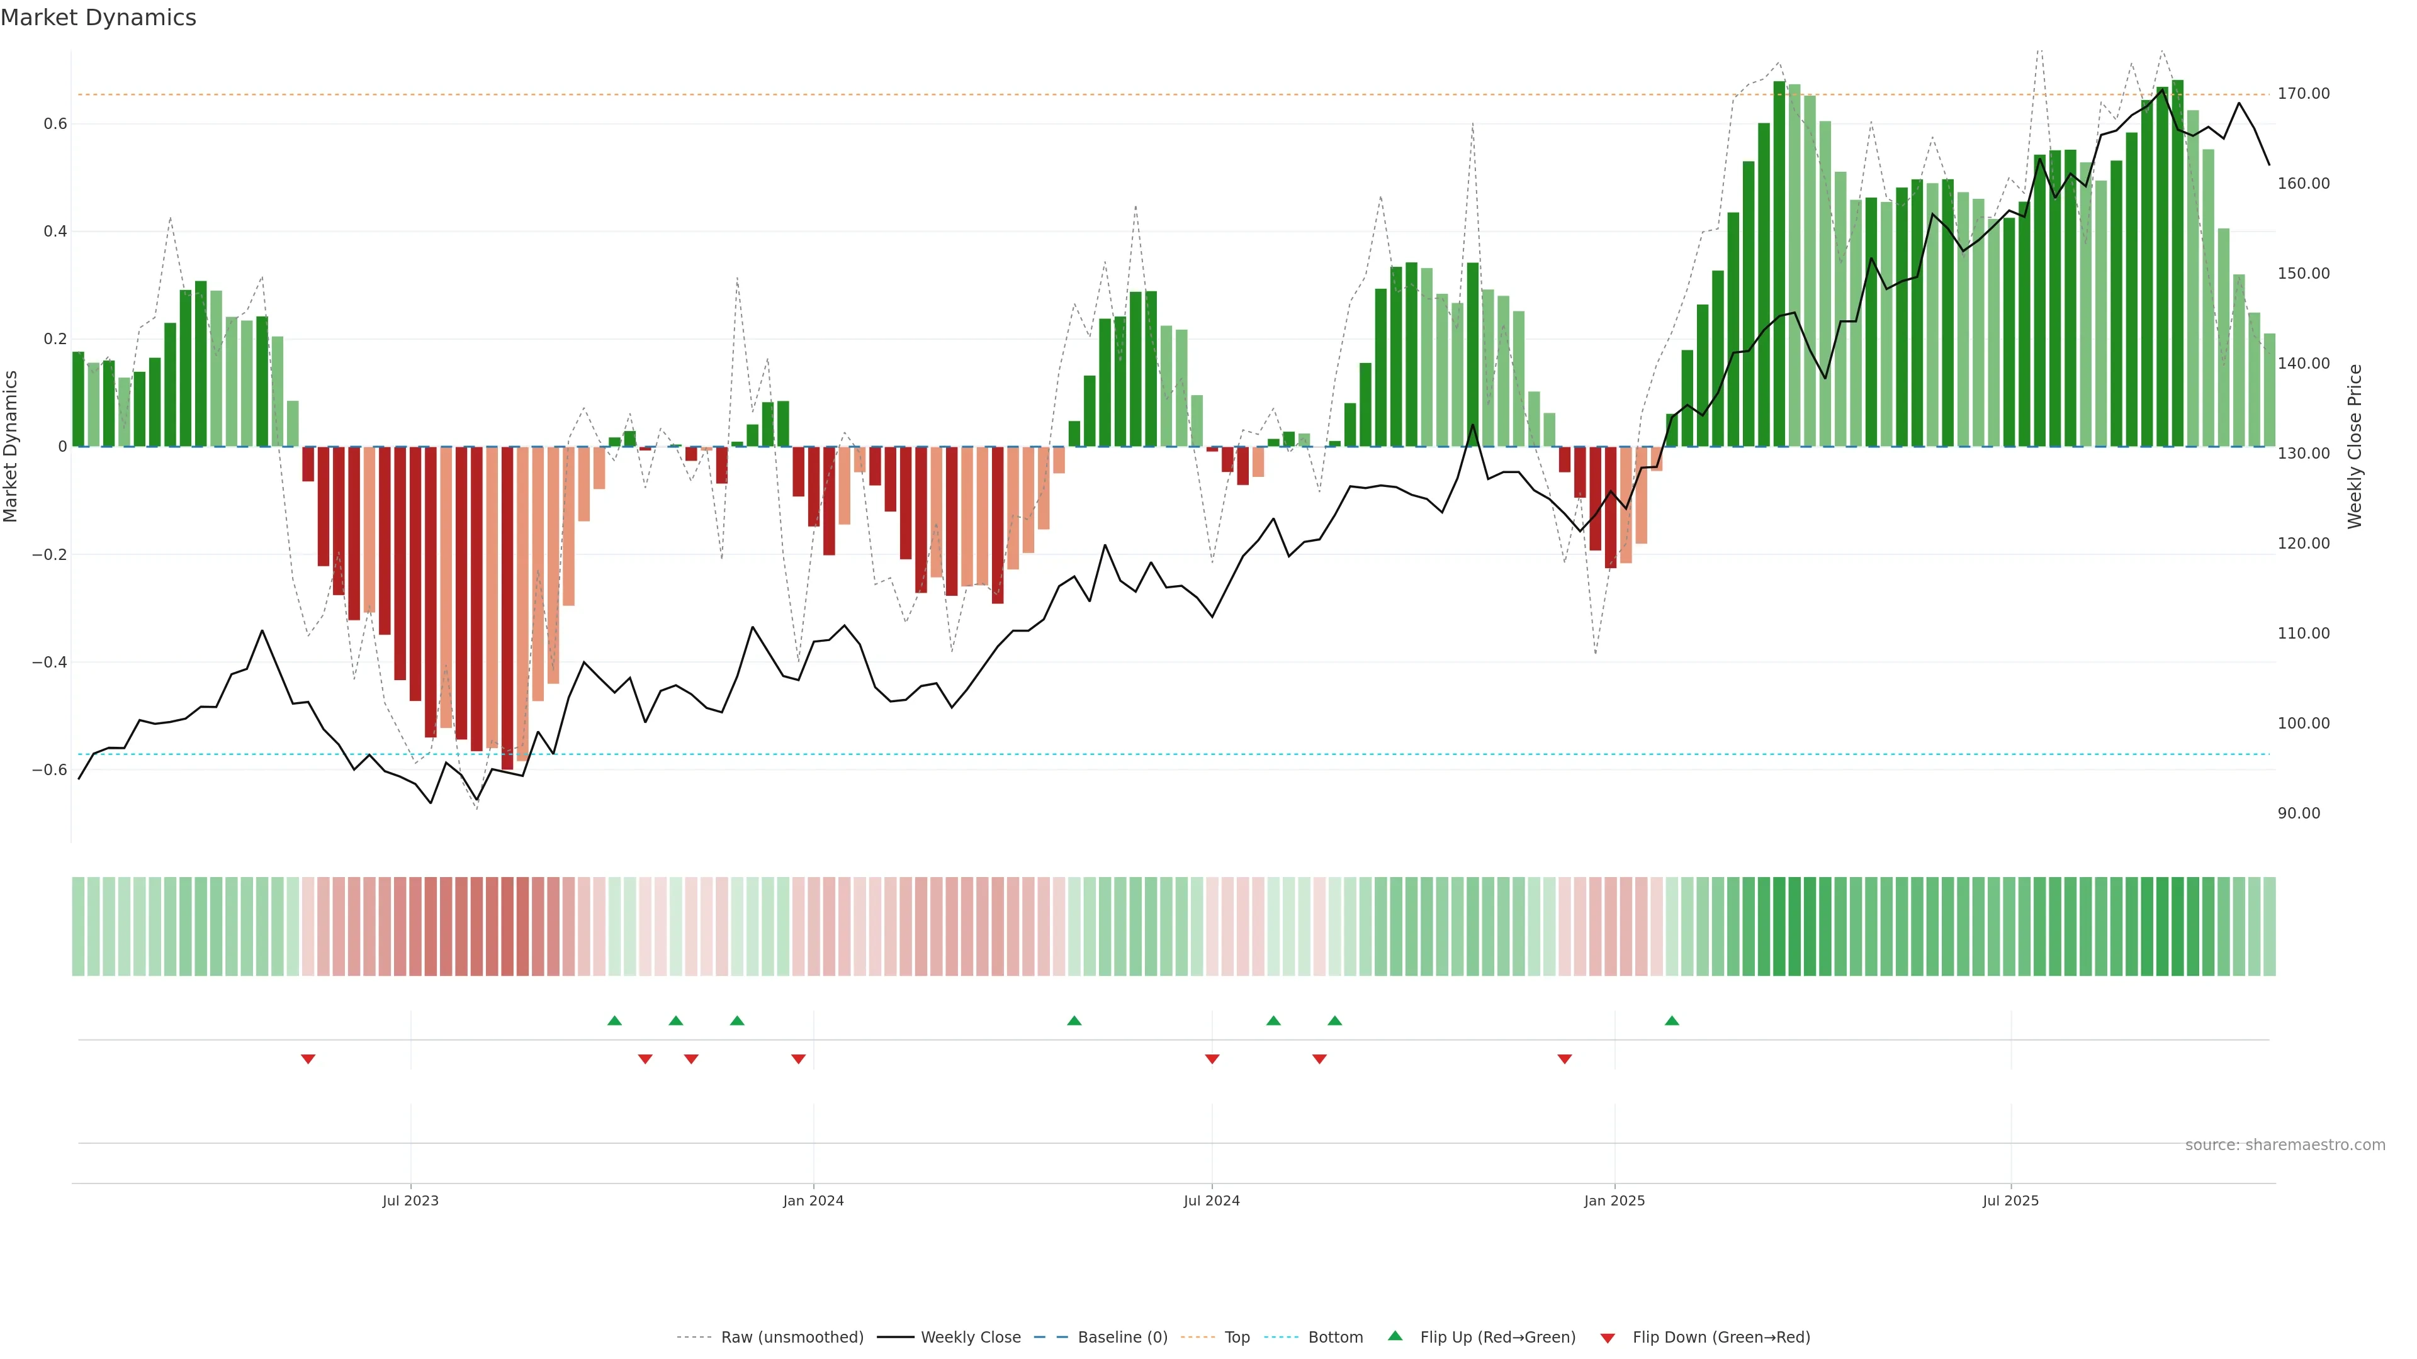The image size is (2417, 1359).
Task: Click the green flip-up marker between Jan and Jul 2024
Action: point(1074,1021)
